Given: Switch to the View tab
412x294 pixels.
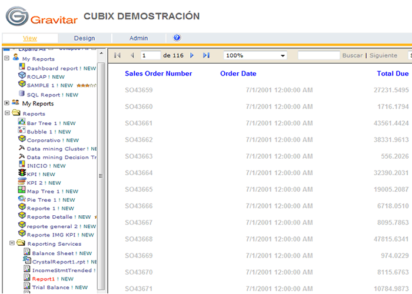Looking at the screenshot, I should (30, 38).
